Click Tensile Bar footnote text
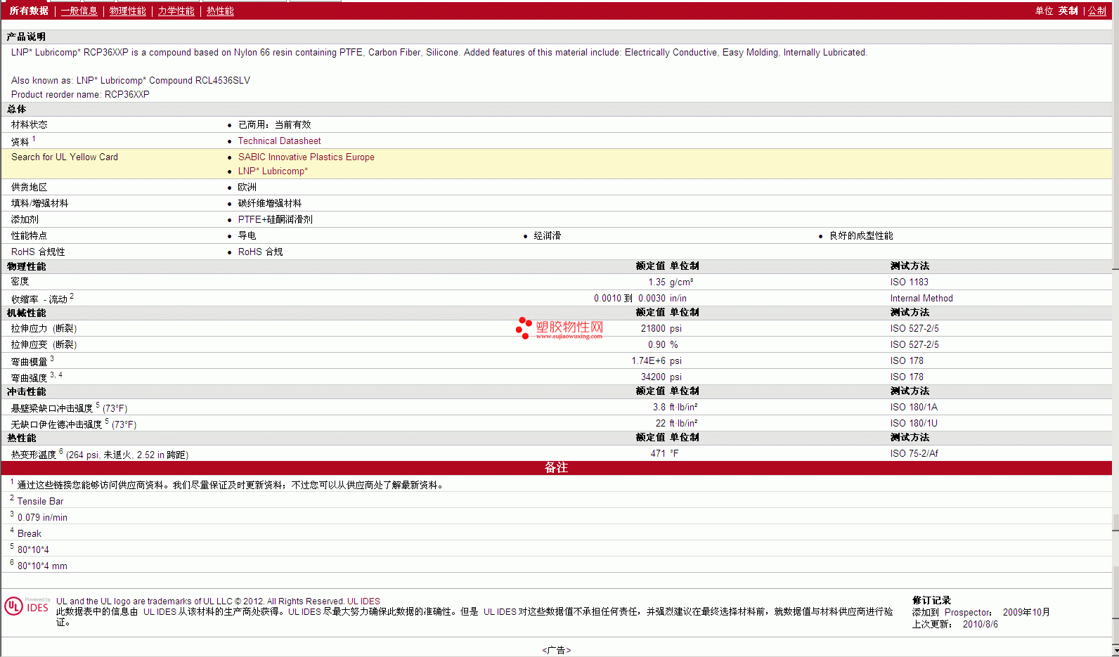The height and width of the screenshot is (657, 1119). pyautogui.click(x=40, y=502)
